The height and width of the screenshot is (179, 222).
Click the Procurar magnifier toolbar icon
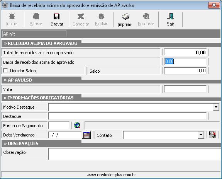(146, 16)
